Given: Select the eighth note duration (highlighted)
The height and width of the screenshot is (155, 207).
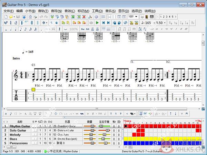Looking at the screenshot, I should pos(21,29).
